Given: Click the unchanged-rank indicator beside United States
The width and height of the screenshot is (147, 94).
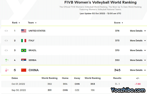Looking at the screenshot, I should click(6, 31).
